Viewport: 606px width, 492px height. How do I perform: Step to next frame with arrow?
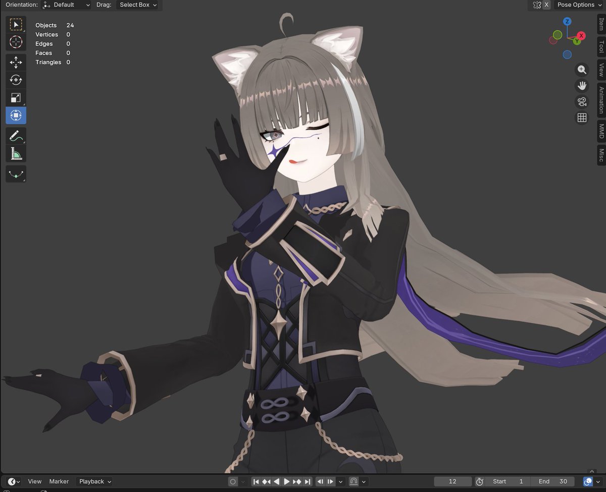coord(330,481)
